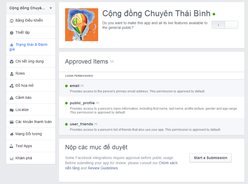This screenshot has width=248, height=184.
Task: Go to Các khoản thanh toán section
Action: tap(33, 122)
